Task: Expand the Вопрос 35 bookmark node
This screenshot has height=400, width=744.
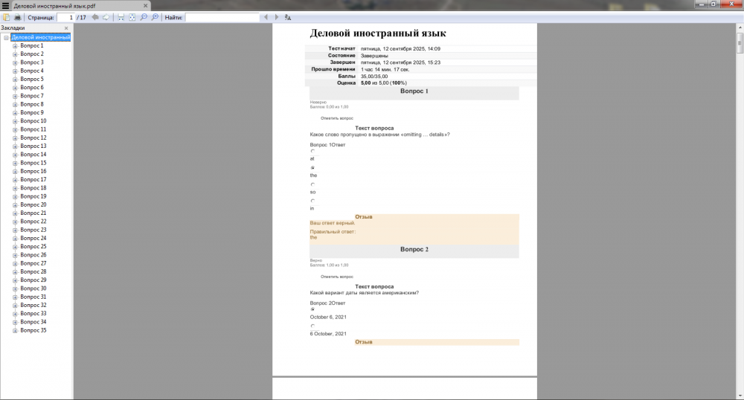Action: [15, 331]
